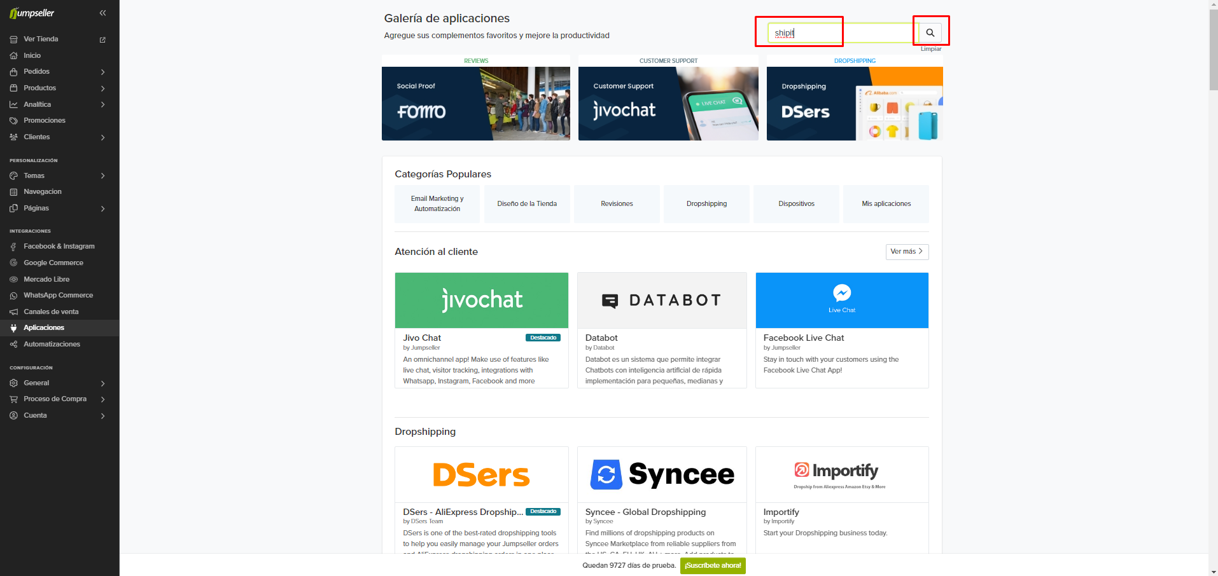
Task: Click the search field containing shipit
Action: point(843,32)
